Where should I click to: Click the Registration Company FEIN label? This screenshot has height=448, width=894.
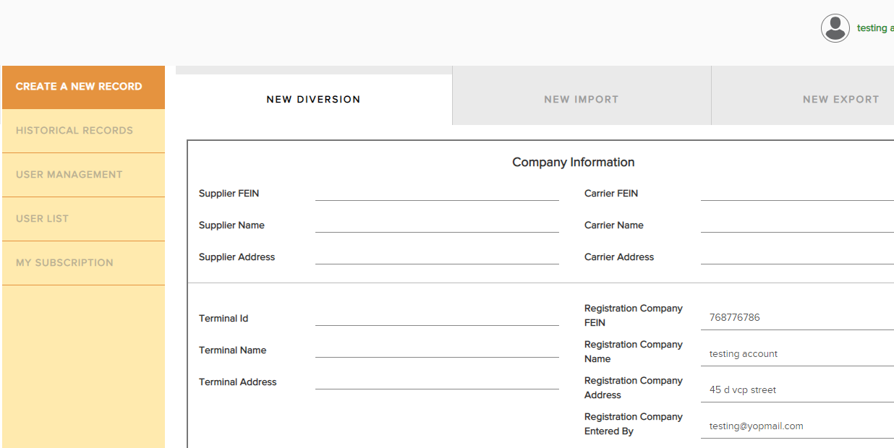click(634, 316)
